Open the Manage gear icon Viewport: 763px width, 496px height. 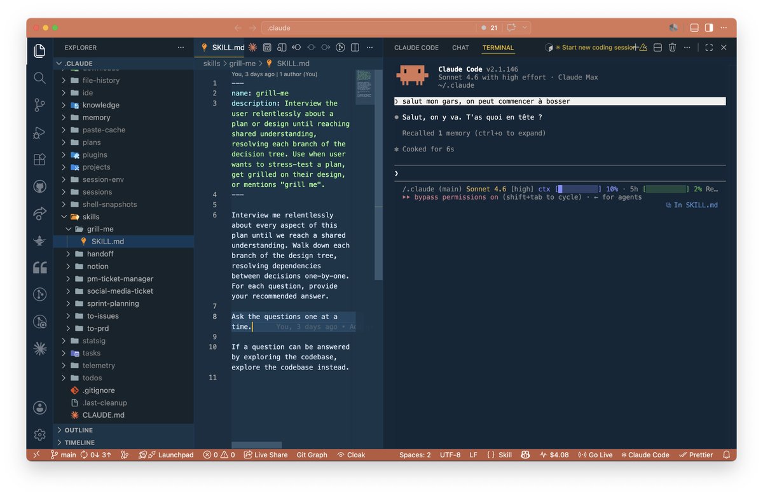(x=39, y=434)
